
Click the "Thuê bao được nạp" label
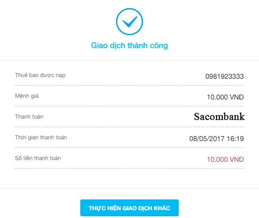[x=40, y=75]
